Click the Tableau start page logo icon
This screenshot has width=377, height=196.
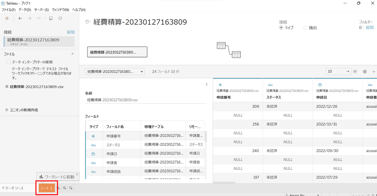[x=7, y=18]
